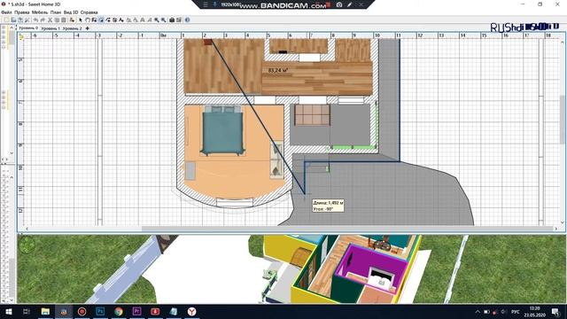Click the Decrease text size icon
This screenshot has width=567, height=319.
(x=136, y=19)
